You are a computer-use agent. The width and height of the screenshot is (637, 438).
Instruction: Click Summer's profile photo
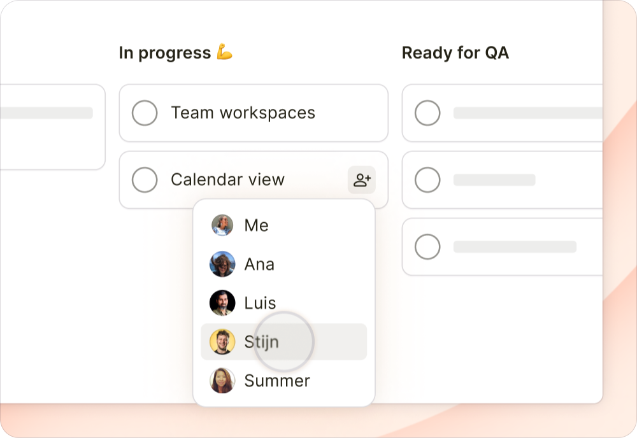222,381
